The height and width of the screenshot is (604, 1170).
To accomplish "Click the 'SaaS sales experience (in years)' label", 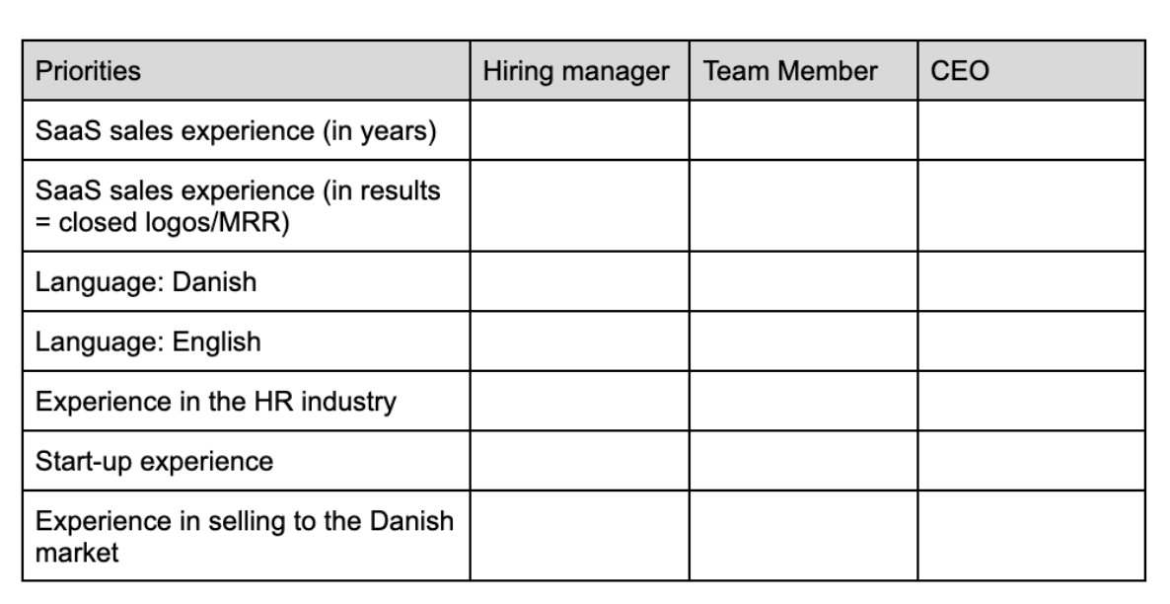I will coord(236,130).
